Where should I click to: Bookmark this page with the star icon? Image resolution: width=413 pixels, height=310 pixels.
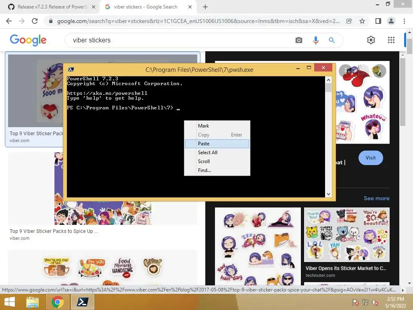[x=362, y=21]
